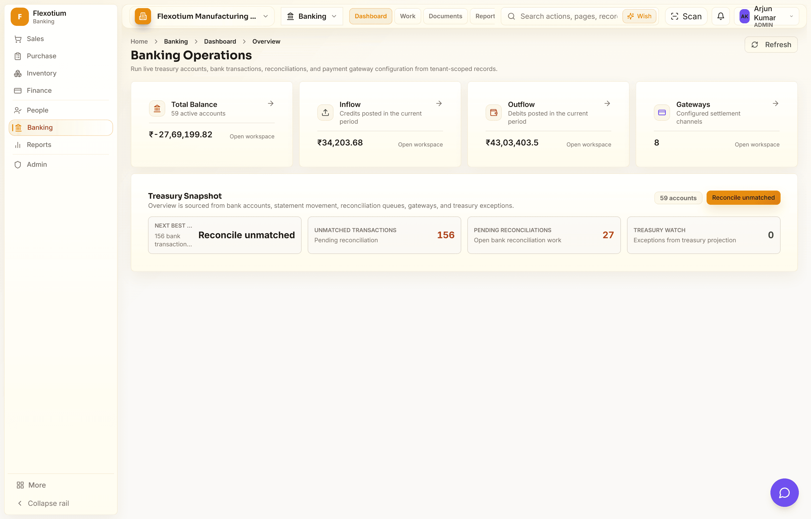
Task: Expand the Arjun Kumar account menu
Action: click(766, 16)
